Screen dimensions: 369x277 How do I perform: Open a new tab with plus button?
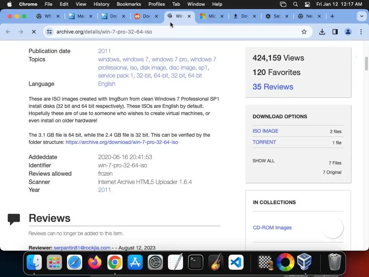pos(332,16)
